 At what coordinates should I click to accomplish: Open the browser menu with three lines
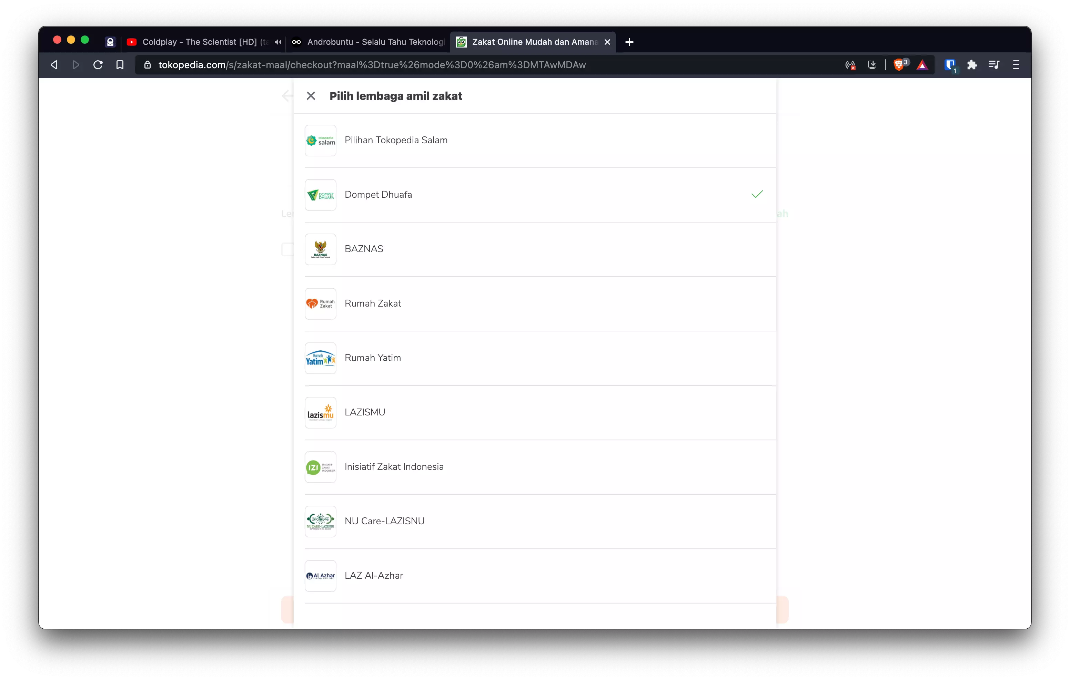click(x=1015, y=65)
